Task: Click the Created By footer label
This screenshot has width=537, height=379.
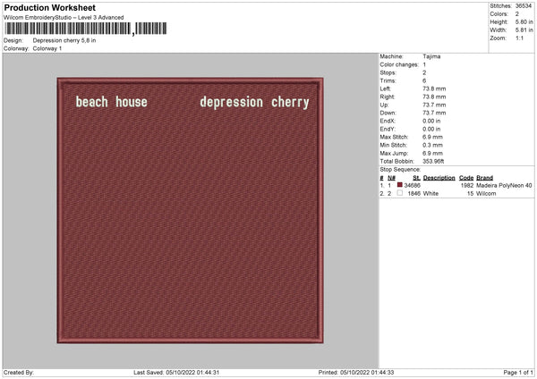Action: click(x=19, y=372)
